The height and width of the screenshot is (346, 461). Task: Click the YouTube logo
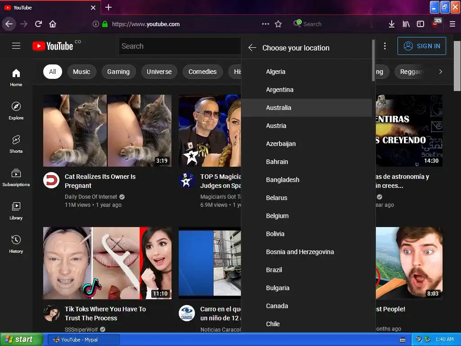click(x=53, y=46)
